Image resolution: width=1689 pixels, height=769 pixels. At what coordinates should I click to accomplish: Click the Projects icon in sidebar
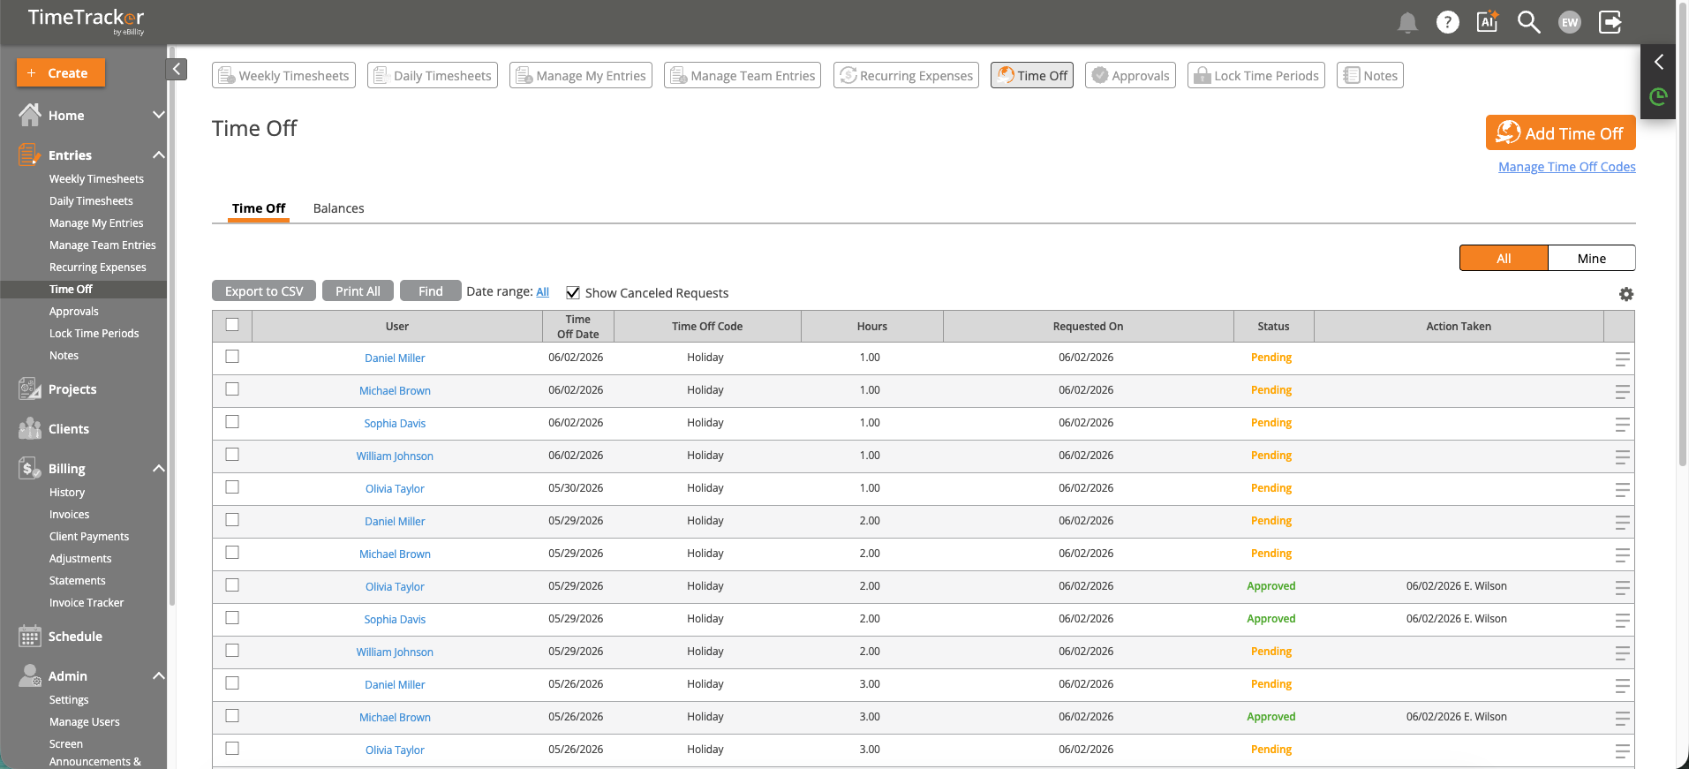point(30,388)
